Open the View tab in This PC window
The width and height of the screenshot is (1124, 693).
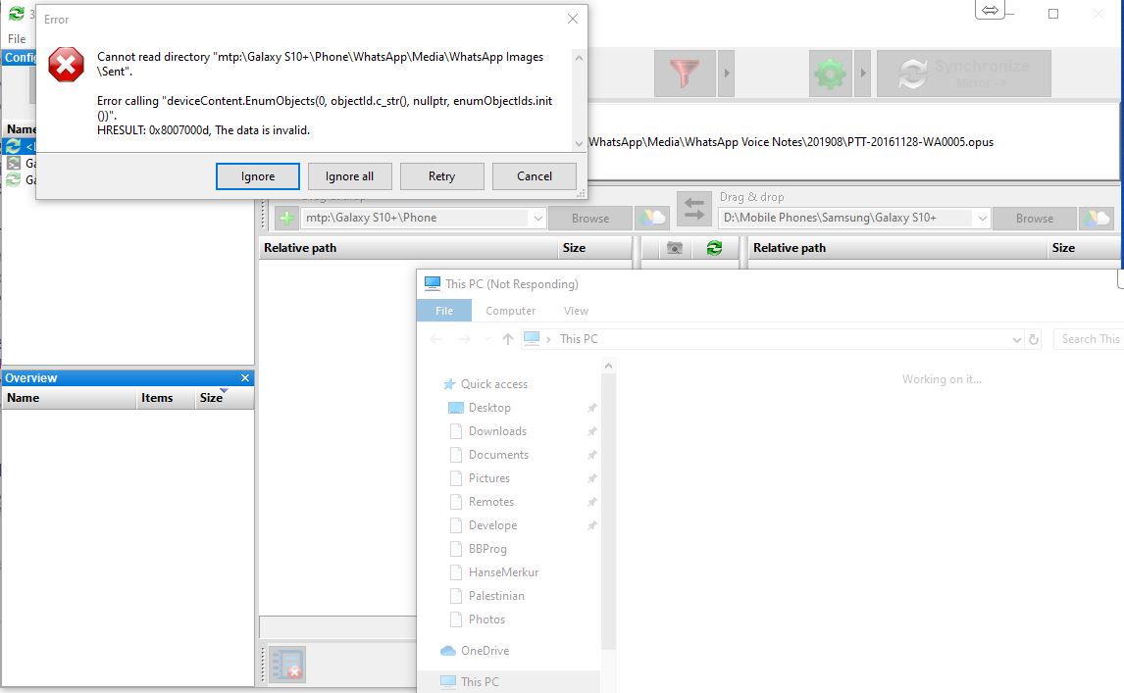[x=576, y=311]
